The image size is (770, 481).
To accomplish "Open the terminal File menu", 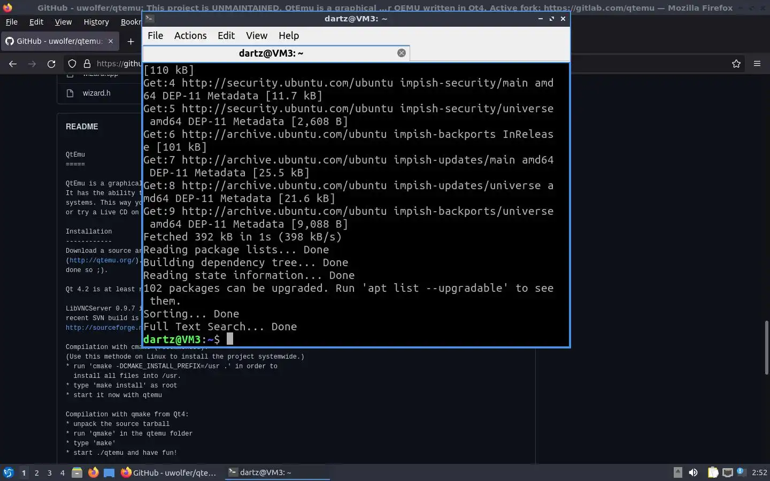I will [x=155, y=36].
